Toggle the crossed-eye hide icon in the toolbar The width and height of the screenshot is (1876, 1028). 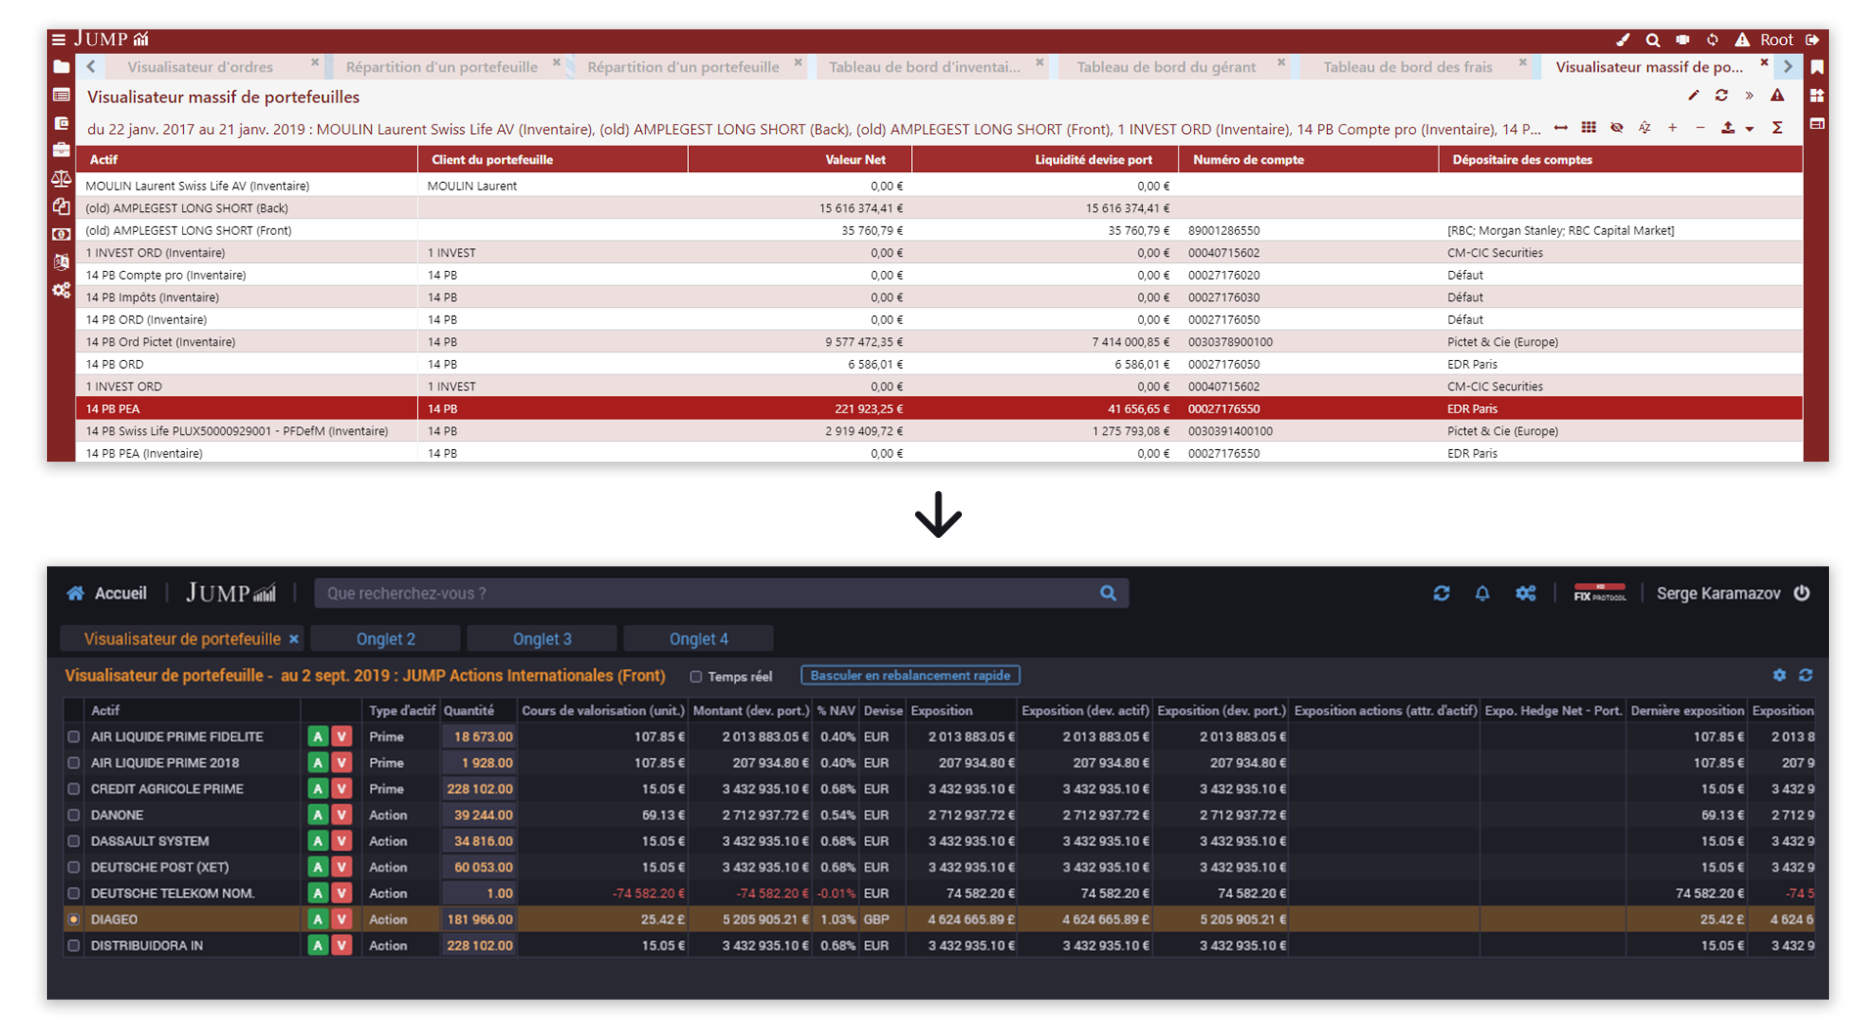[x=1617, y=128]
